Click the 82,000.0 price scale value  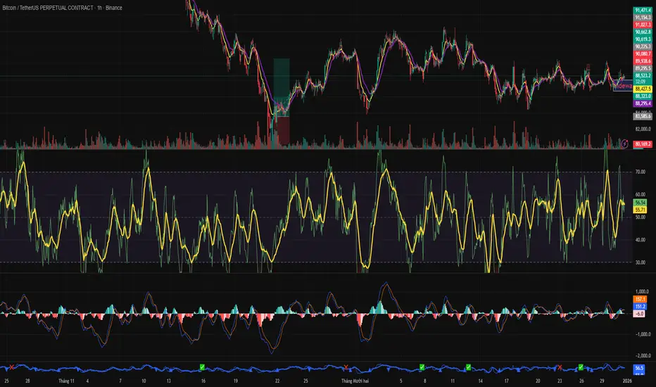[x=643, y=129]
